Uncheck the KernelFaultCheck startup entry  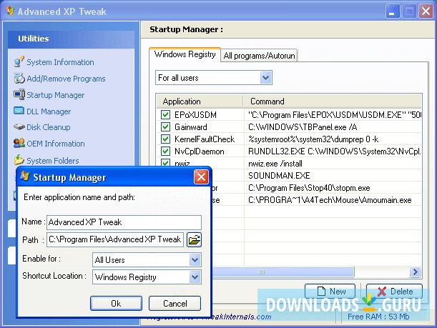click(165, 139)
